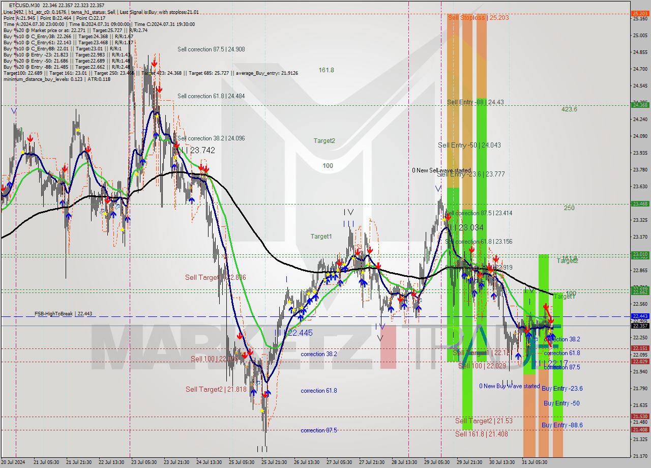
Task: Click the 'Sell correction 61.8 | 23.156' label
Action: tap(479, 242)
